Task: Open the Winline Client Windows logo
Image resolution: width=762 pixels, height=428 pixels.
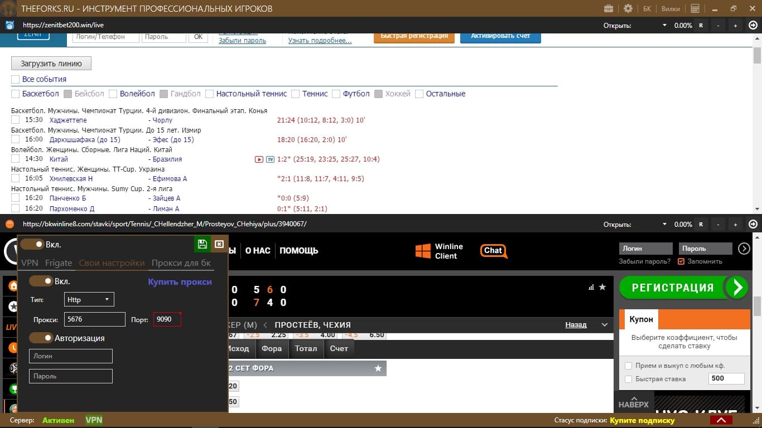Action: click(423, 251)
